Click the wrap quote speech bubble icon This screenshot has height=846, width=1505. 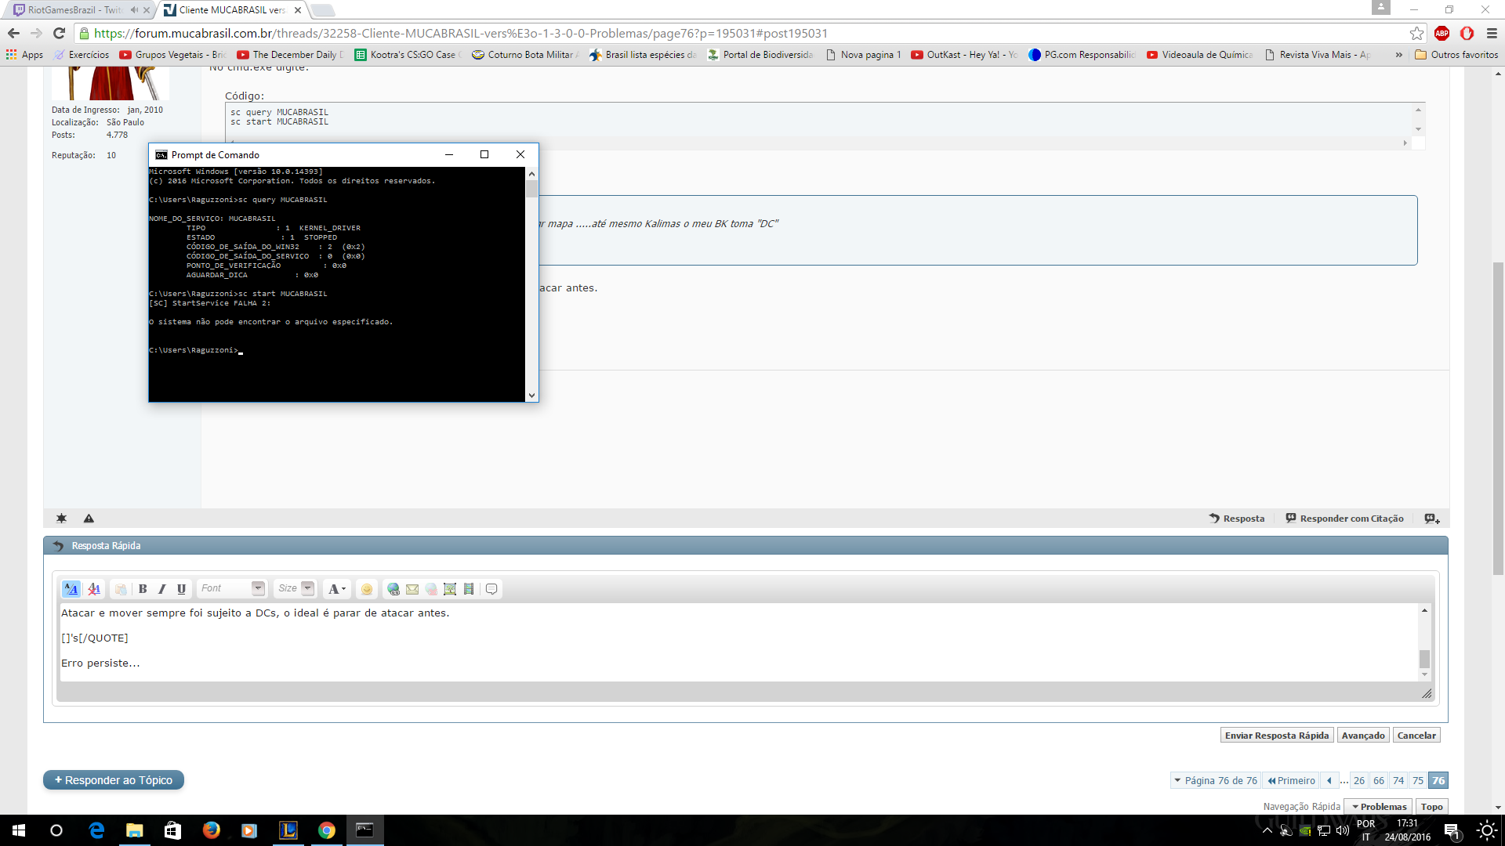point(491,589)
